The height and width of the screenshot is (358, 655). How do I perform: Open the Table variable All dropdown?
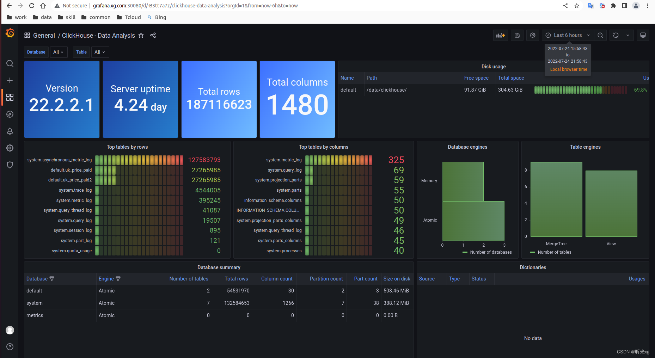tap(100, 52)
